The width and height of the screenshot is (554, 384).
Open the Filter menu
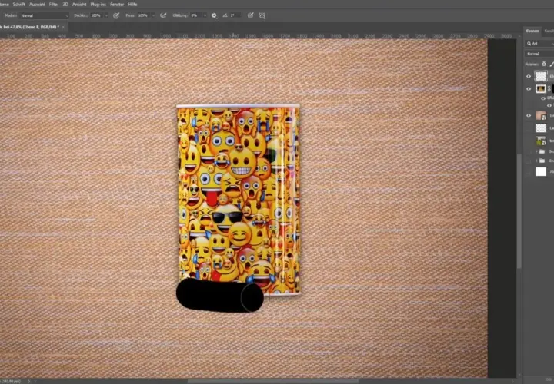click(x=54, y=5)
